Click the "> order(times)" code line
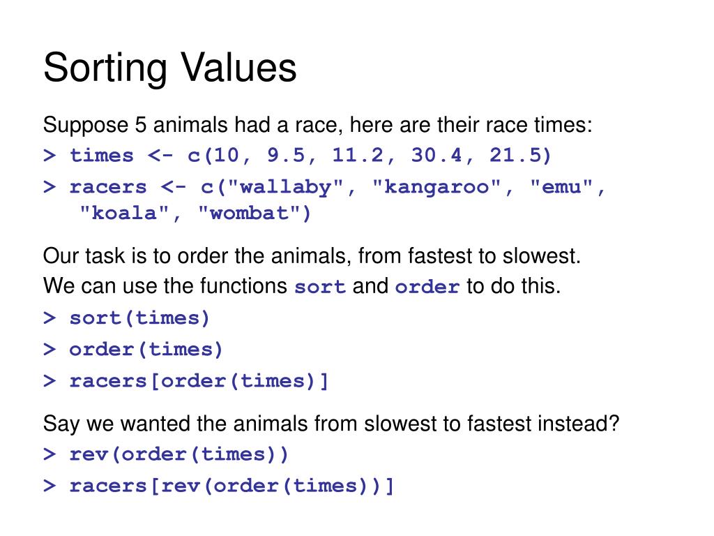The image size is (714, 536). pyautogui.click(x=133, y=349)
